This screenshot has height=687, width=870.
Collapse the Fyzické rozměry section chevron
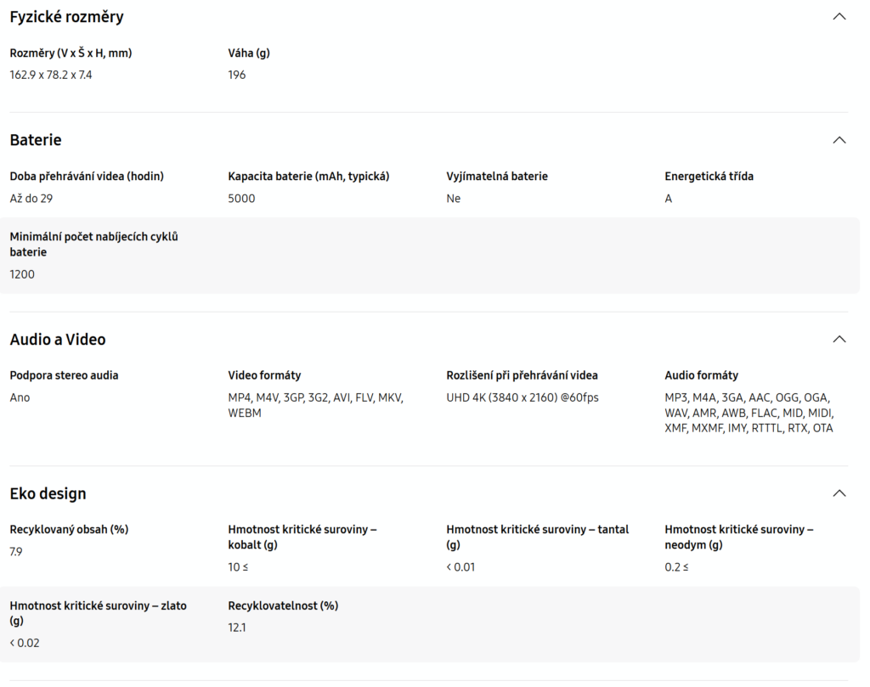point(839,16)
